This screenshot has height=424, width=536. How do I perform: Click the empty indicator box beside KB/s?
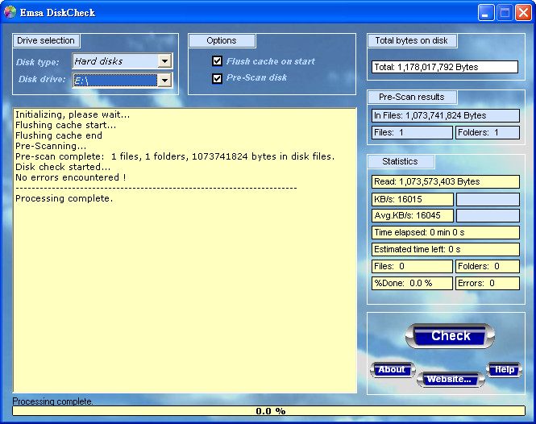click(488, 199)
